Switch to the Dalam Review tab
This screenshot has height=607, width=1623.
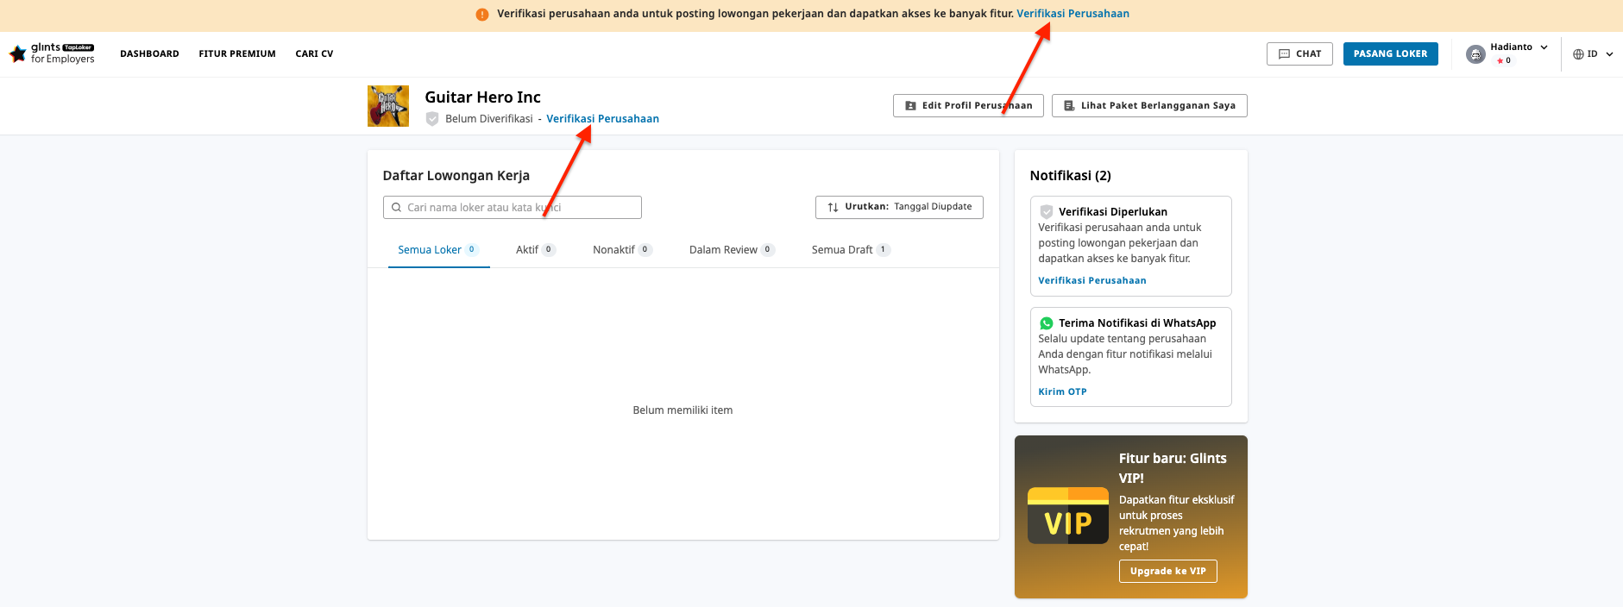tap(733, 250)
